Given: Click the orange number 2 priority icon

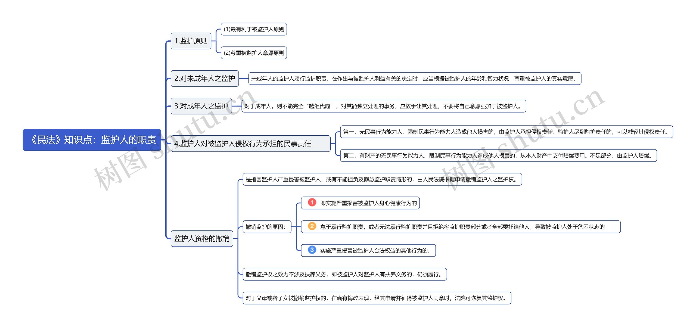Looking at the screenshot, I should pyautogui.click(x=312, y=226).
